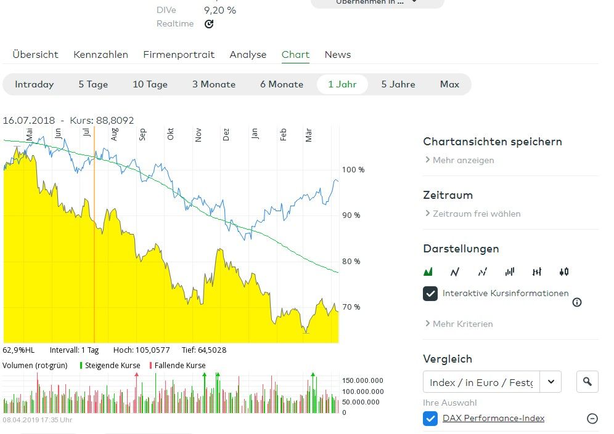This screenshot has width=614, height=434.
Task: Expand Zeitraum frei wählen
Action: (x=475, y=214)
